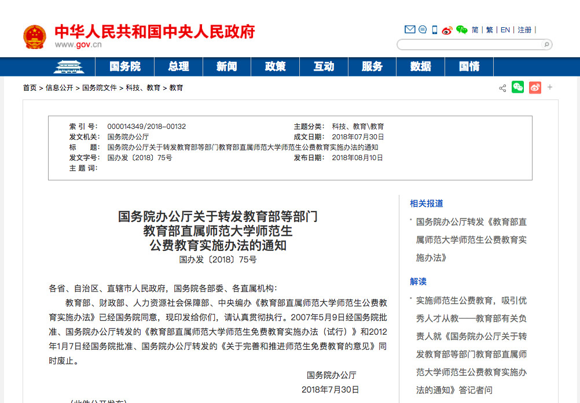The width and height of the screenshot is (580, 403).
Task: Open the 国务院 navigation tab
Action: (x=125, y=67)
